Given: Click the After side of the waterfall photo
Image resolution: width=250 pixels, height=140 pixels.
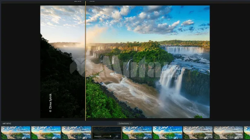Looking at the screenshot, I should (x=148, y=62).
